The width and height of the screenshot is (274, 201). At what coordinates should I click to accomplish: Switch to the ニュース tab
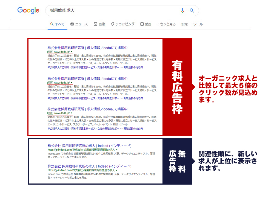point(79,24)
